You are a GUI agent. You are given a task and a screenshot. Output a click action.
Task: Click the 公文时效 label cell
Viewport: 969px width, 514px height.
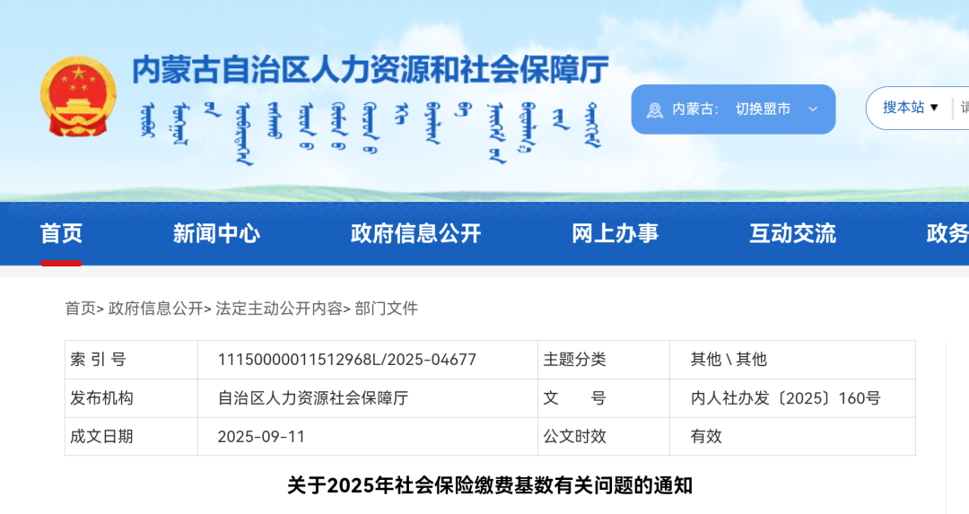coord(604,436)
